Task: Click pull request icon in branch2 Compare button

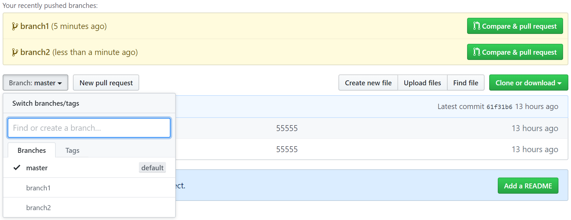Action: point(476,52)
